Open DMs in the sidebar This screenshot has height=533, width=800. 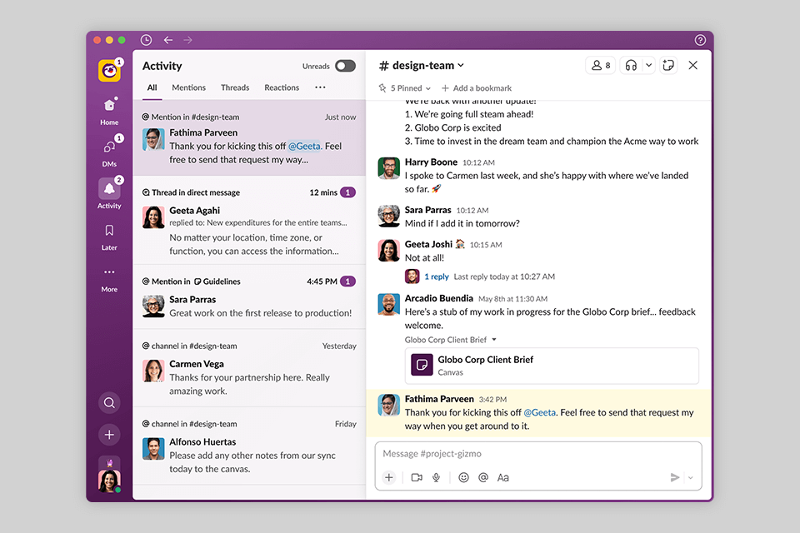point(109,152)
